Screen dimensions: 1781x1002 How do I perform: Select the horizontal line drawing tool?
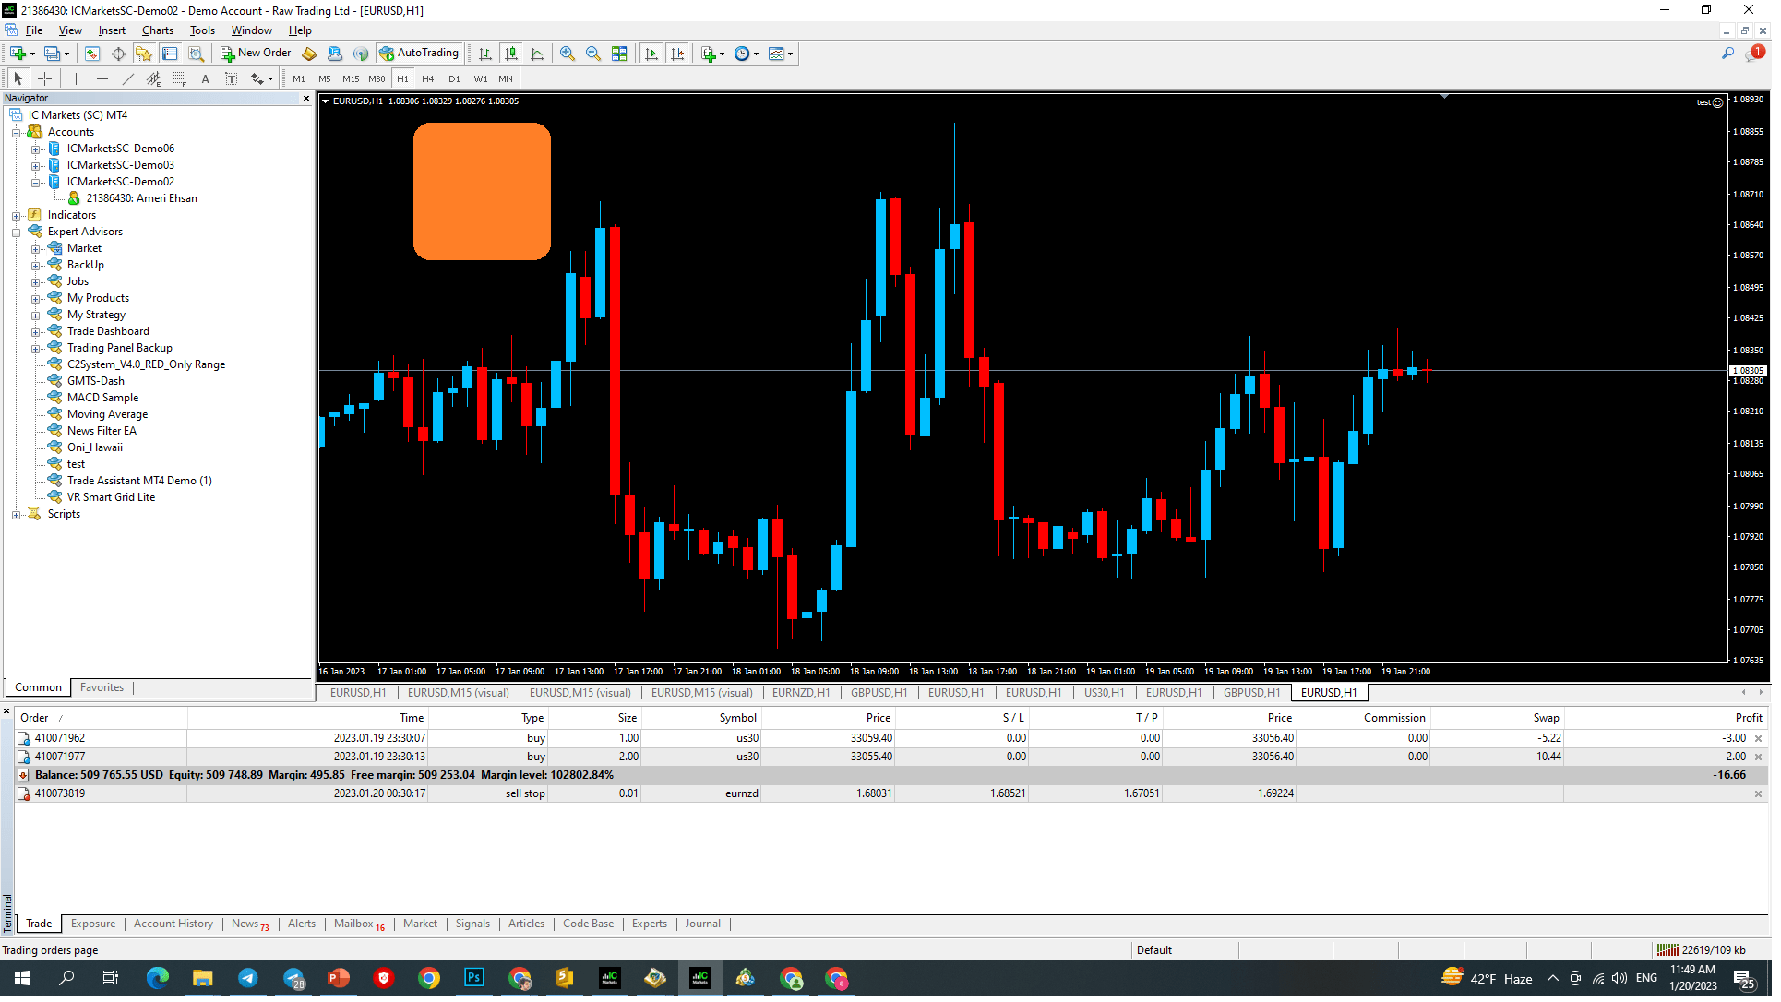tap(103, 78)
